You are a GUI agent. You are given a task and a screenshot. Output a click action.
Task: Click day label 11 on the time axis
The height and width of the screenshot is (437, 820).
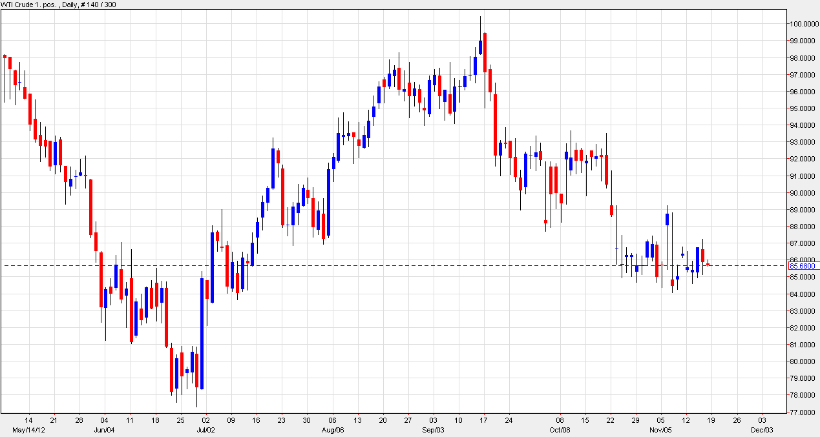click(x=129, y=419)
